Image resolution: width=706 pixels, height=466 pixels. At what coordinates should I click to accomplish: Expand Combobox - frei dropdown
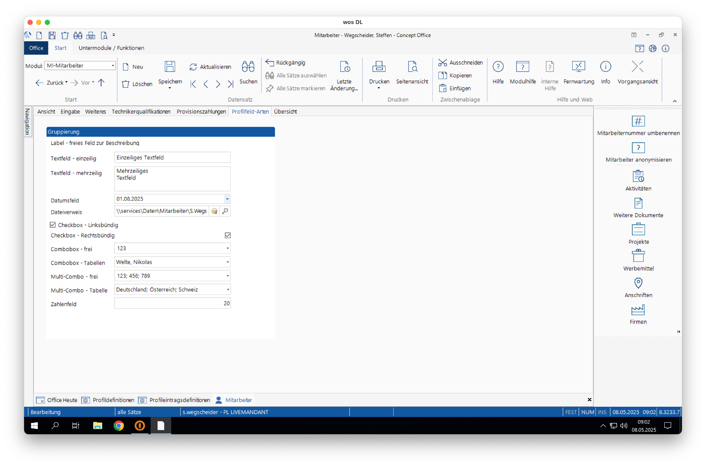point(228,248)
